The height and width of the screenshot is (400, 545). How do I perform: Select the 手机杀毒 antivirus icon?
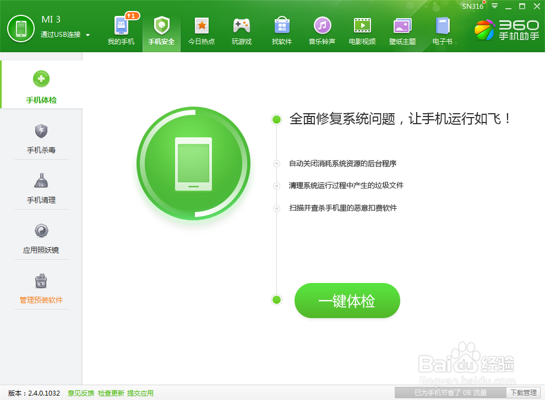[x=41, y=137]
